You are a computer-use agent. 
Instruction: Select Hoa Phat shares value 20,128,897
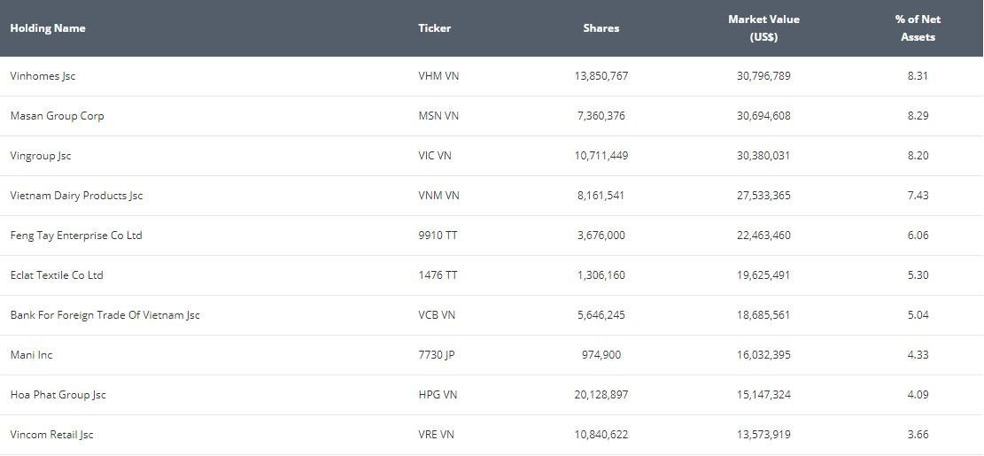600,395
